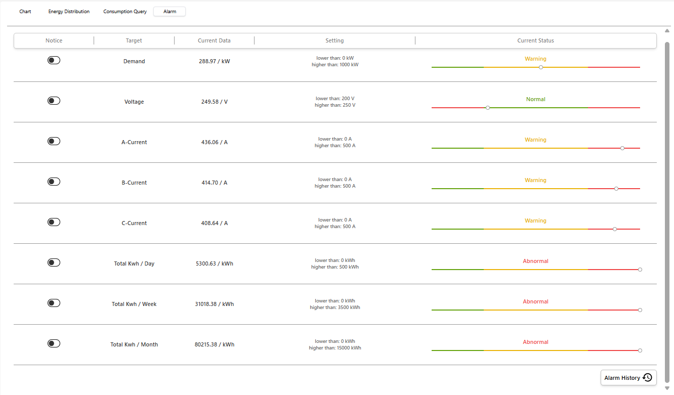Turn on the Total Kwh / Day notice
The height and width of the screenshot is (395, 674).
[54, 262]
